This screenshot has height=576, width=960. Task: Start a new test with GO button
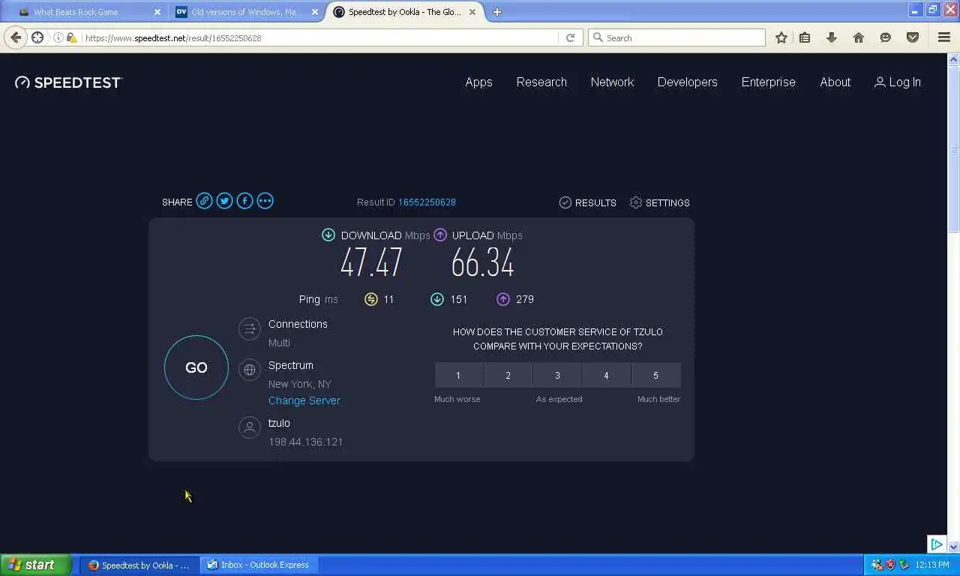point(196,367)
